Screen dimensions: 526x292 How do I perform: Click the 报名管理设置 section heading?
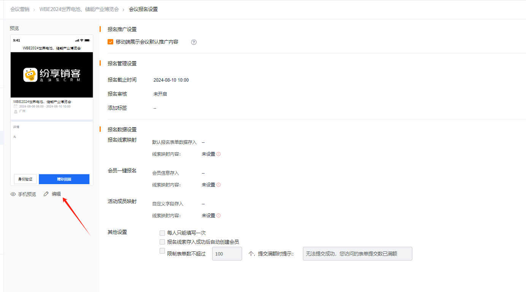click(x=122, y=63)
